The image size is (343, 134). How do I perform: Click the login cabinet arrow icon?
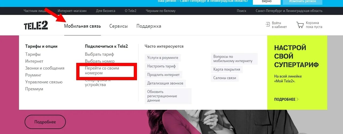point(268,24)
